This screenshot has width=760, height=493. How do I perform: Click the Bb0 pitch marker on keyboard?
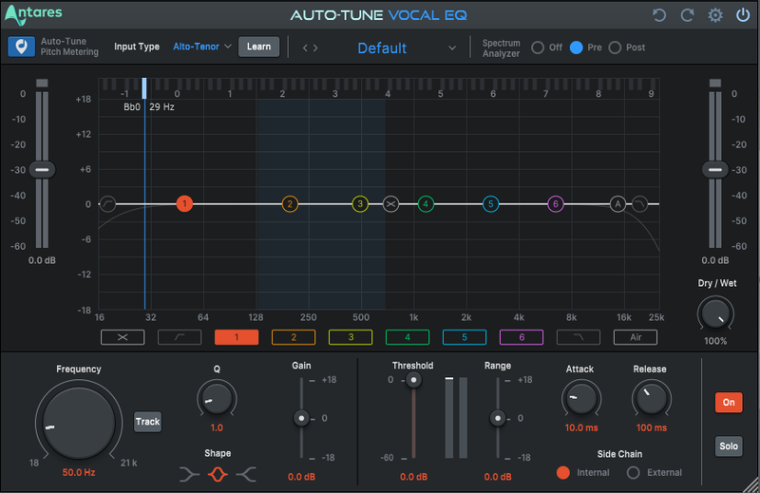pos(144,88)
